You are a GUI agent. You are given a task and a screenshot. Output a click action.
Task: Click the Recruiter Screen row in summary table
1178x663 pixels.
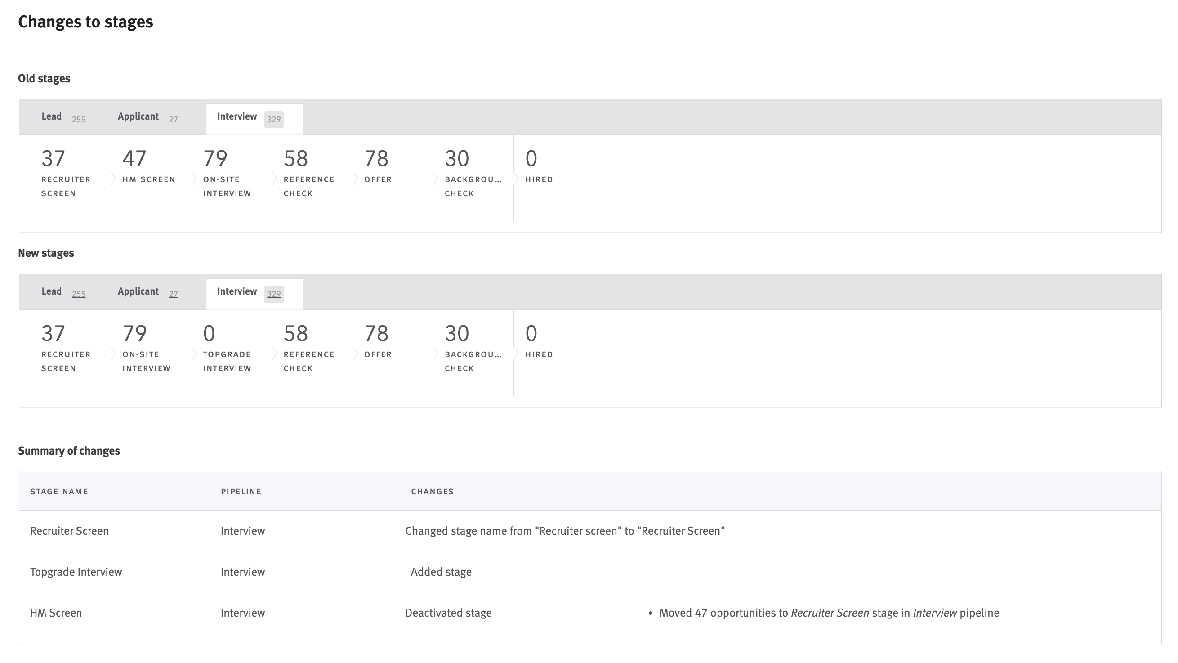point(70,531)
